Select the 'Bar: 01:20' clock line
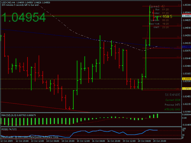The height and width of the screenshot is (143, 191). tap(162, 9)
